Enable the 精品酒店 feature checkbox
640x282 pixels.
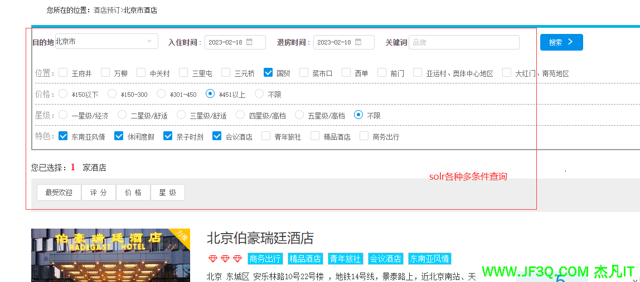pos(315,136)
